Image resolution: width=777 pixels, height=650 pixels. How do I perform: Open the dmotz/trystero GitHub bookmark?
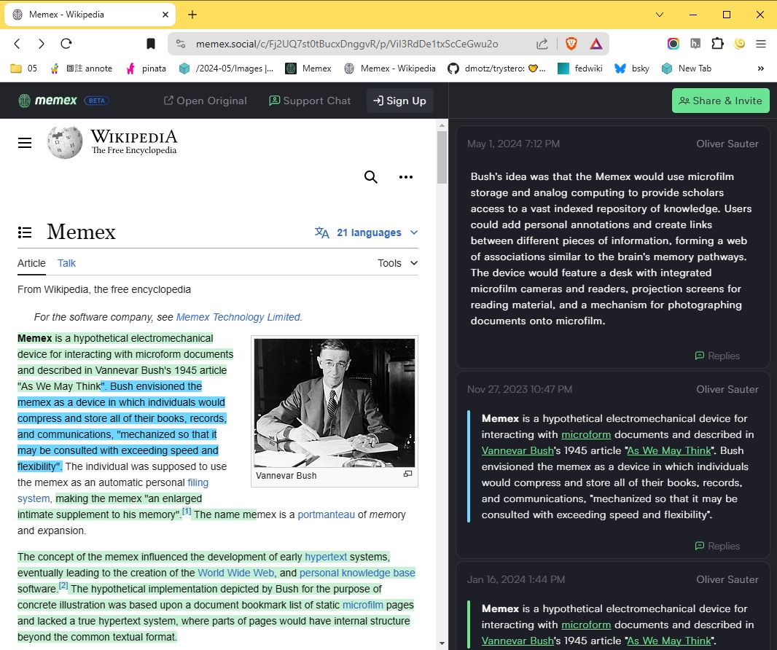[496, 68]
